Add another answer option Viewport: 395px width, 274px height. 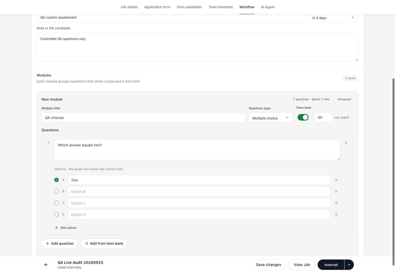pos(66,228)
